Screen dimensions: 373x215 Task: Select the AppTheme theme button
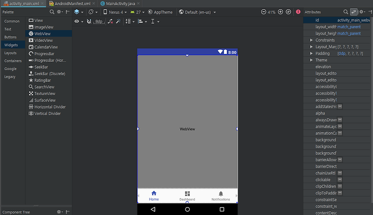pos(160,12)
